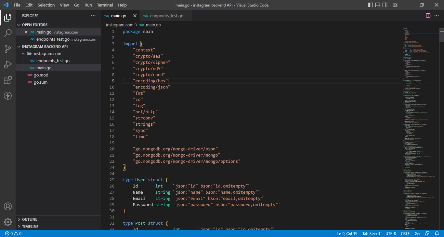
Task: Toggle primary side bar visibility
Action: (371, 5)
